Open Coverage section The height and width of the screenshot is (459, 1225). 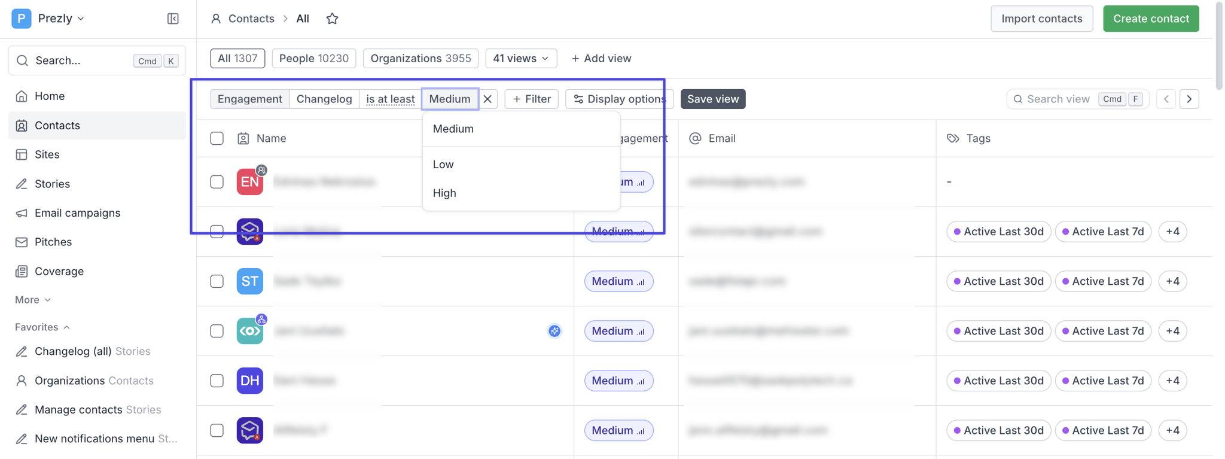[x=97, y=271]
